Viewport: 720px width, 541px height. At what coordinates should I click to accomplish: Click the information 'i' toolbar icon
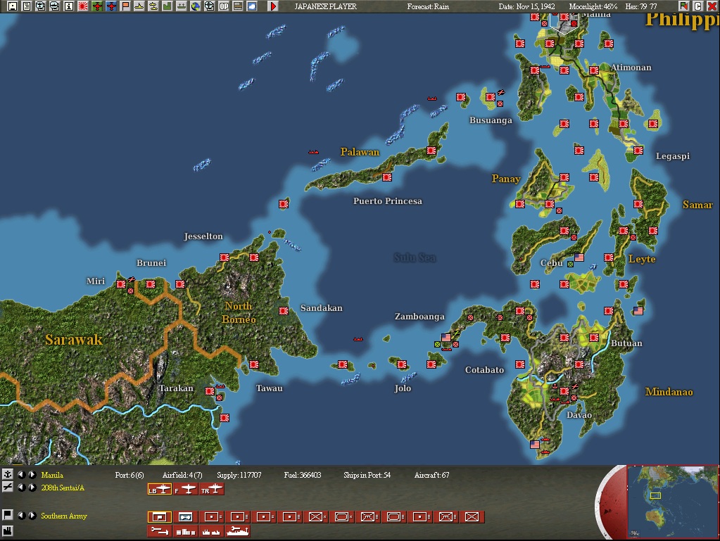coord(69,6)
